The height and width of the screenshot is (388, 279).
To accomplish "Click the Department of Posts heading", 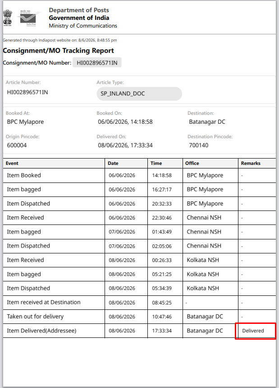I will 79,10.
